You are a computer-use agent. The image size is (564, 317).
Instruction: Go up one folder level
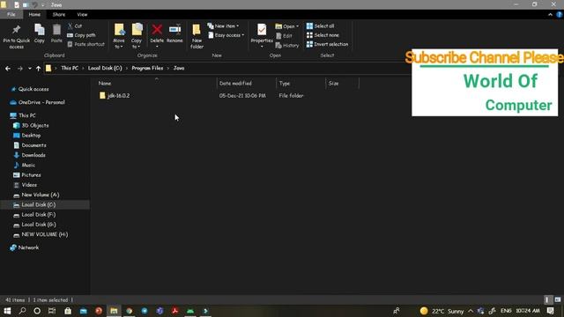coord(38,69)
